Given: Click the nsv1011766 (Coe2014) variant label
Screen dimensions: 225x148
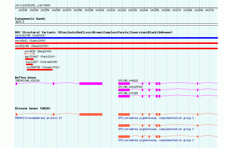Looking at the screenshot, I should pyautogui.click(x=30, y=35).
